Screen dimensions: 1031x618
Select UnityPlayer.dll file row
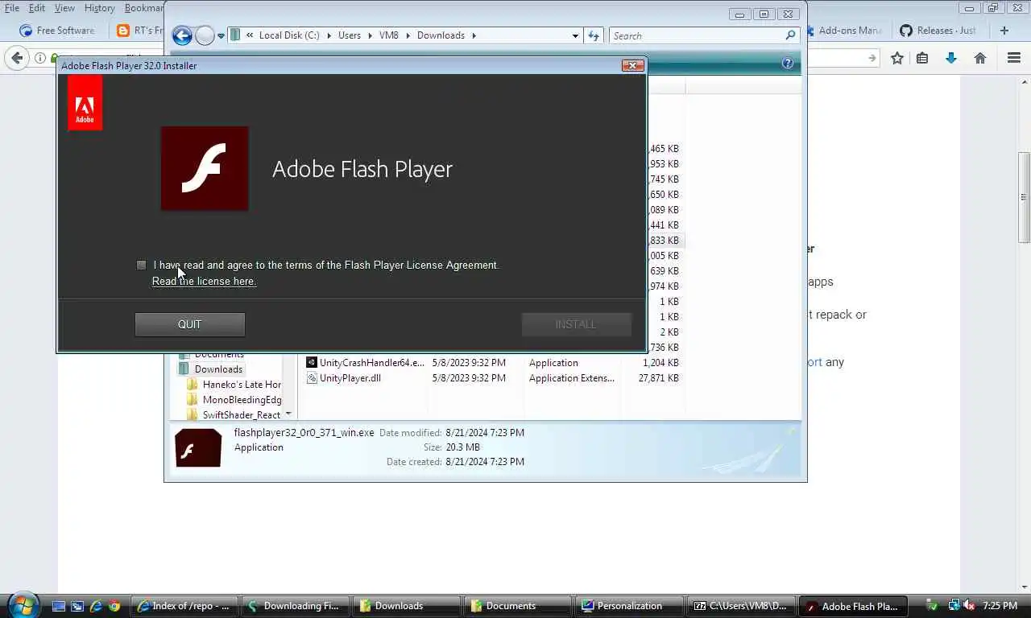pos(492,378)
